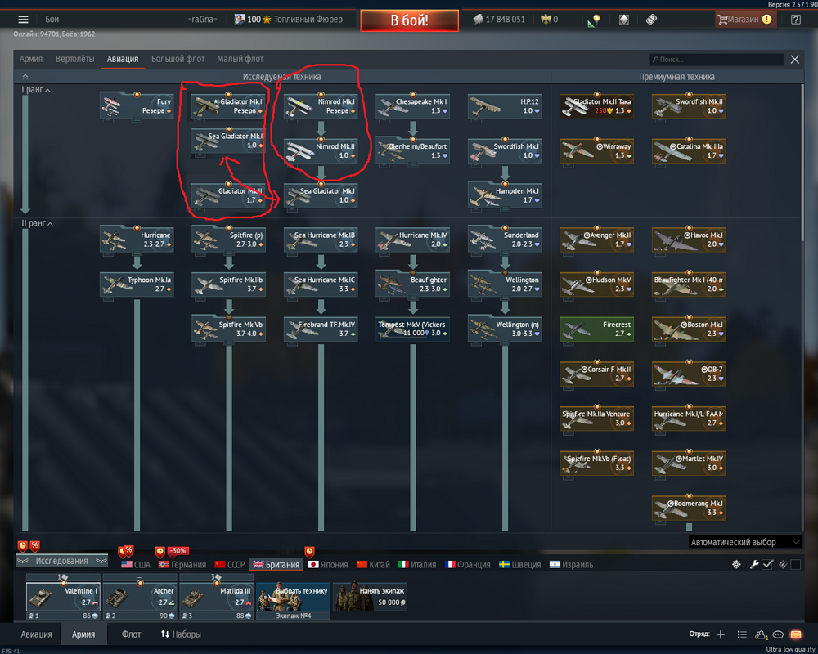Select the Firecrest premium aircraft

597,329
